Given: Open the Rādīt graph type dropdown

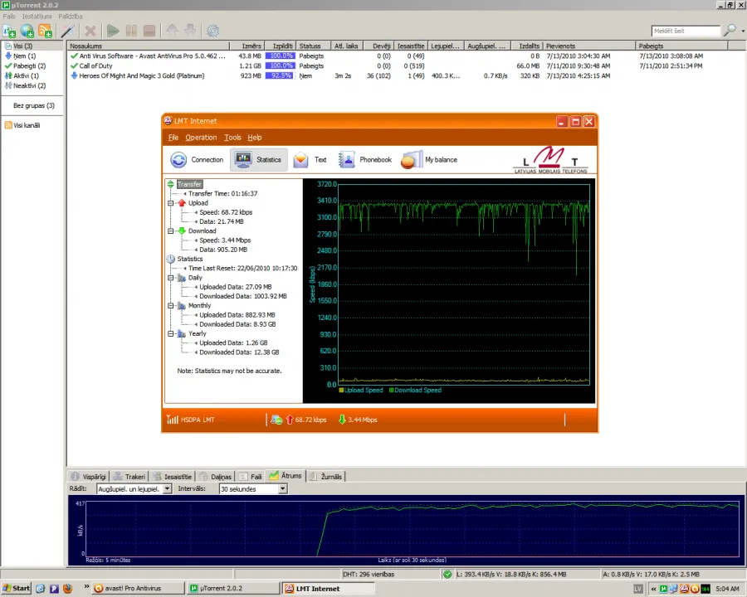Looking at the screenshot, I should [167, 489].
